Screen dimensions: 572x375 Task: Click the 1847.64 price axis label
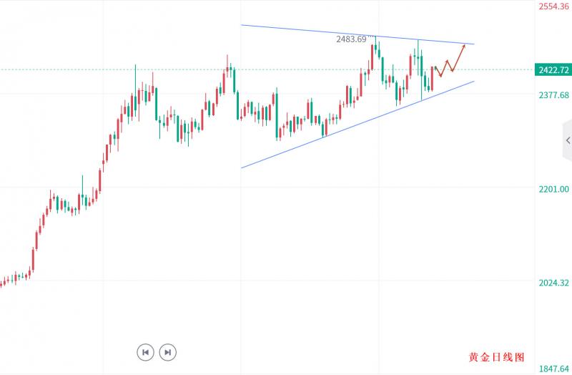(554, 369)
